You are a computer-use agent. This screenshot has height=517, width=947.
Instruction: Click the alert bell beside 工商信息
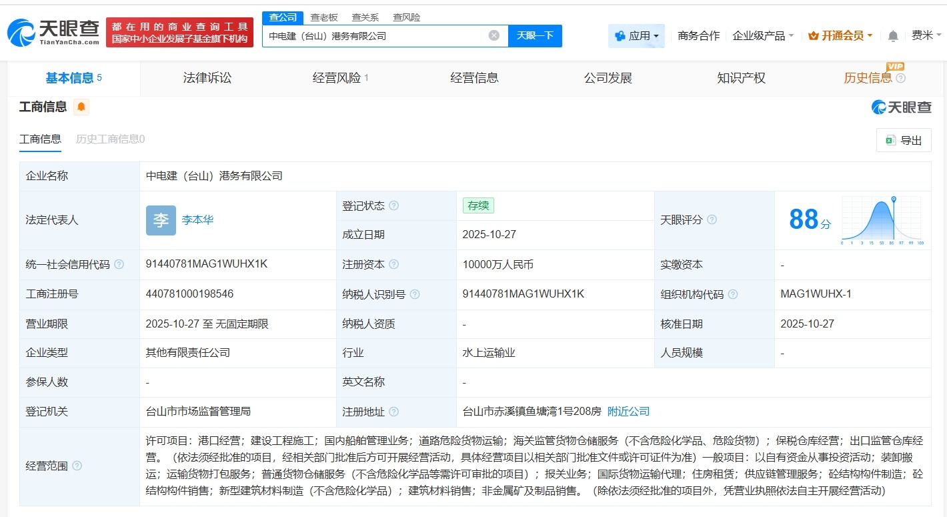(x=81, y=106)
